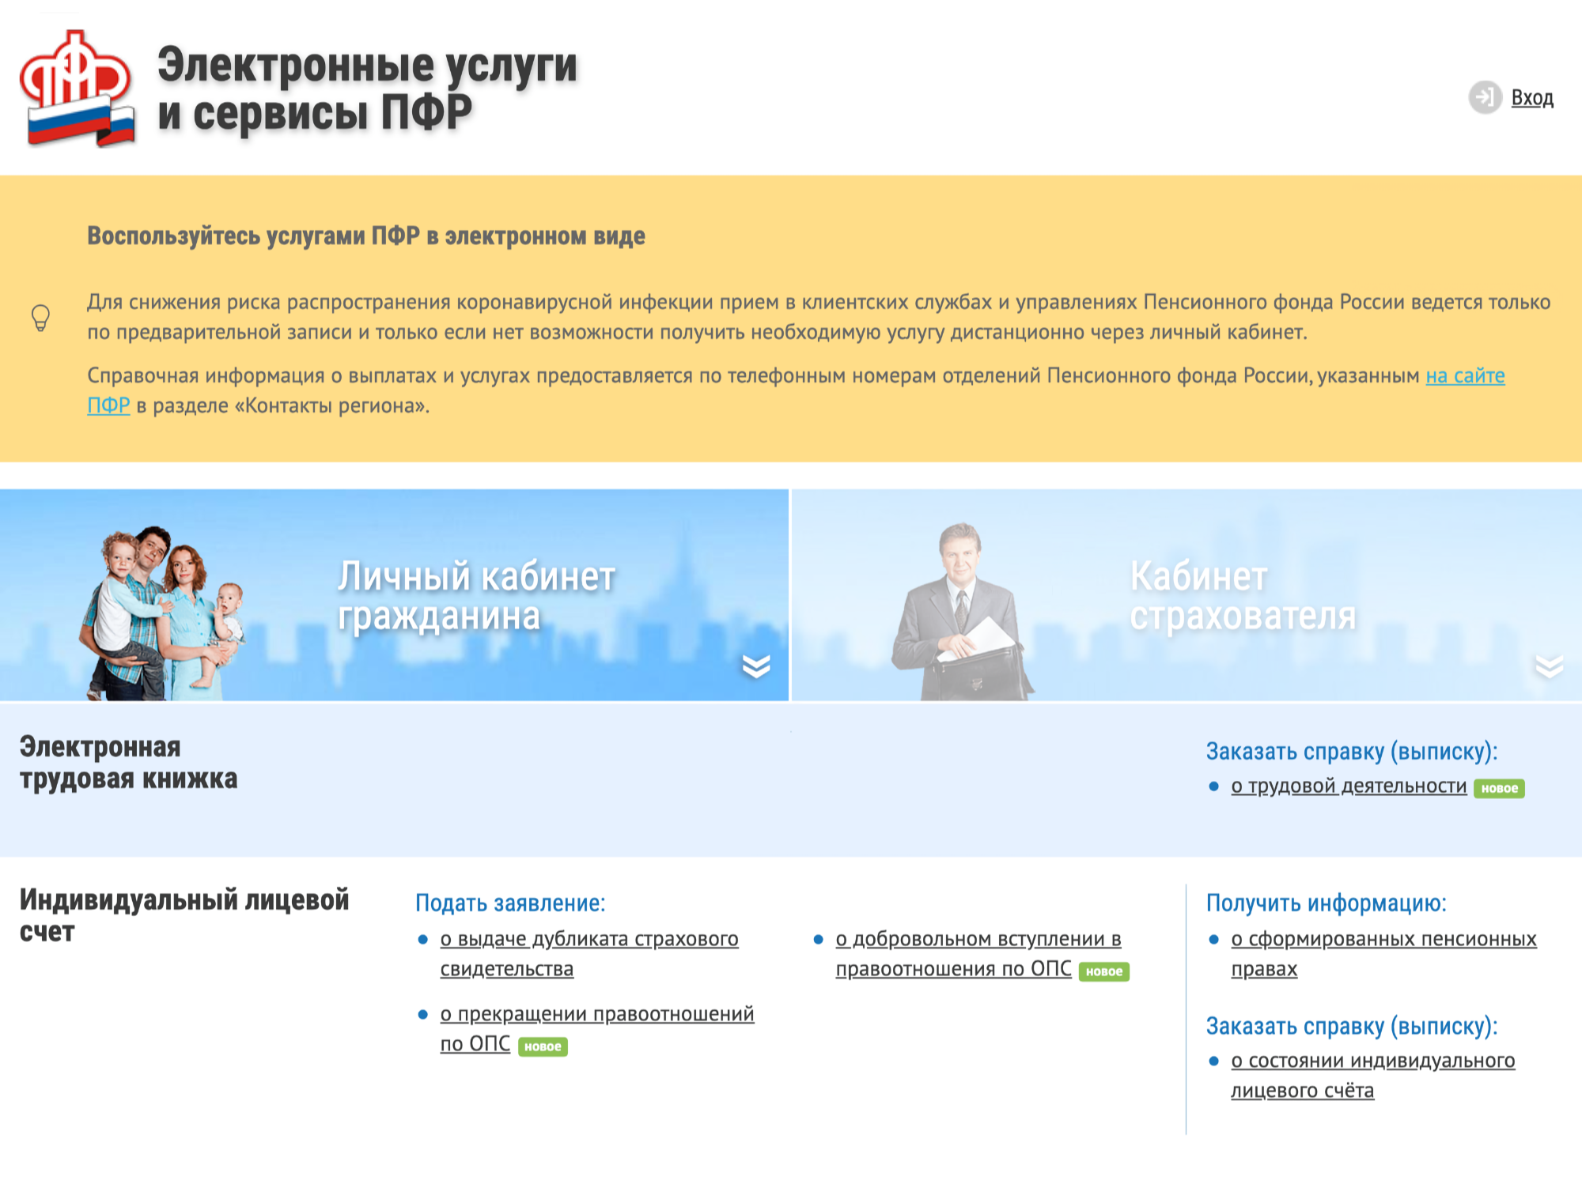This screenshot has height=1184, width=1582.
Task: Click 'новое' badge beside прекращении правоотношений
Action: [x=543, y=1046]
